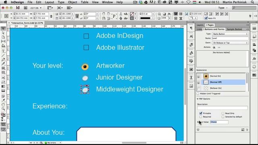
Task: Select the Gradient Swatch tool
Action: 3,87
